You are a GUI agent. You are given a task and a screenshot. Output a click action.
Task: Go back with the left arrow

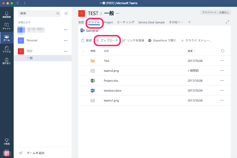point(18,3)
